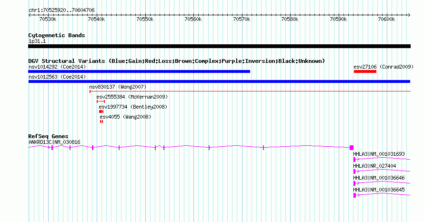The width and height of the screenshot is (424, 222).
Task: Click the ruler's right arrowhead
Action: [409, 15]
